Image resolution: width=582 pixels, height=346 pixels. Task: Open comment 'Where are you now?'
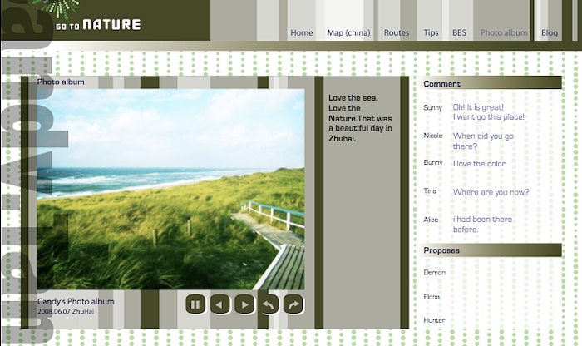click(x=491, y=192)
